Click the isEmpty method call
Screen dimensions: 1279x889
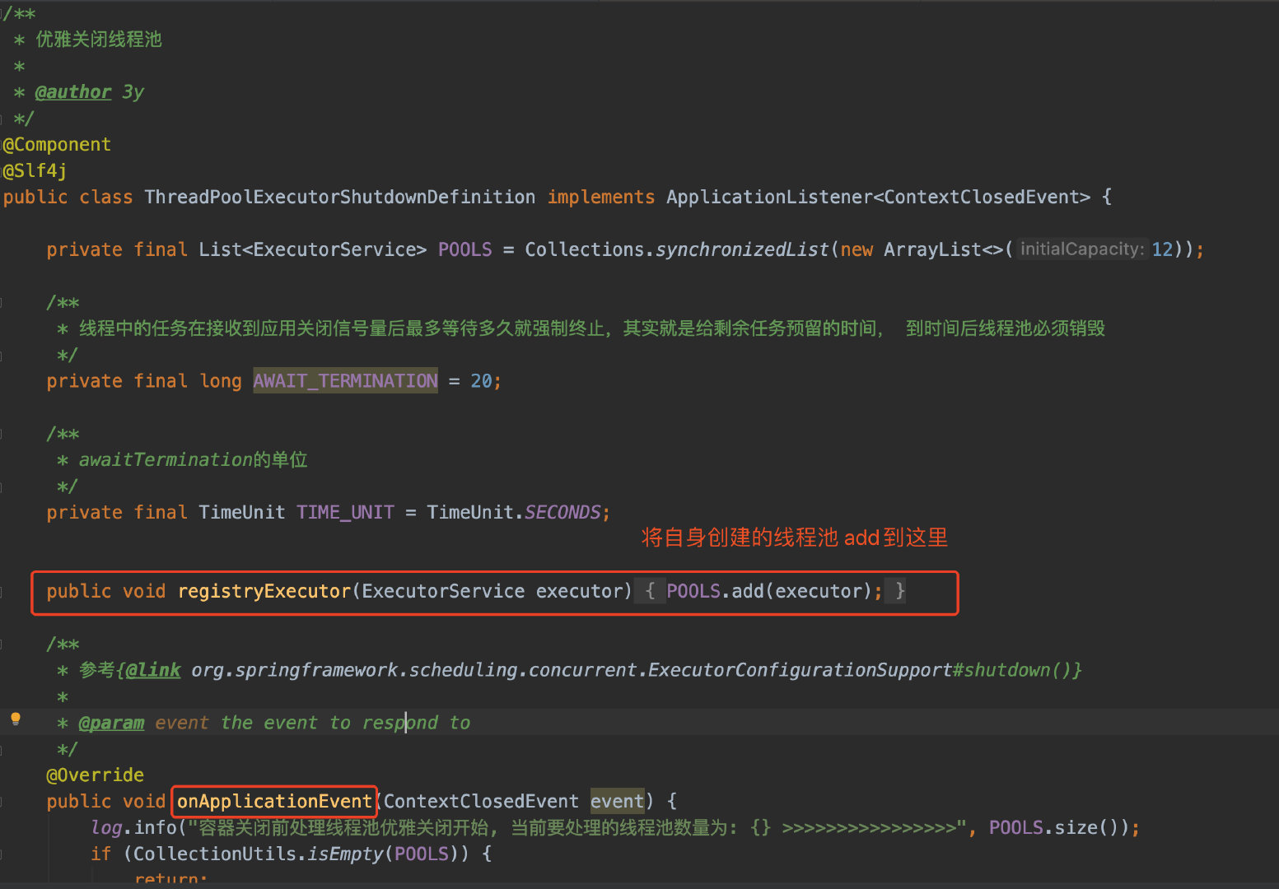pyautogui.click(x=345, y=854)
